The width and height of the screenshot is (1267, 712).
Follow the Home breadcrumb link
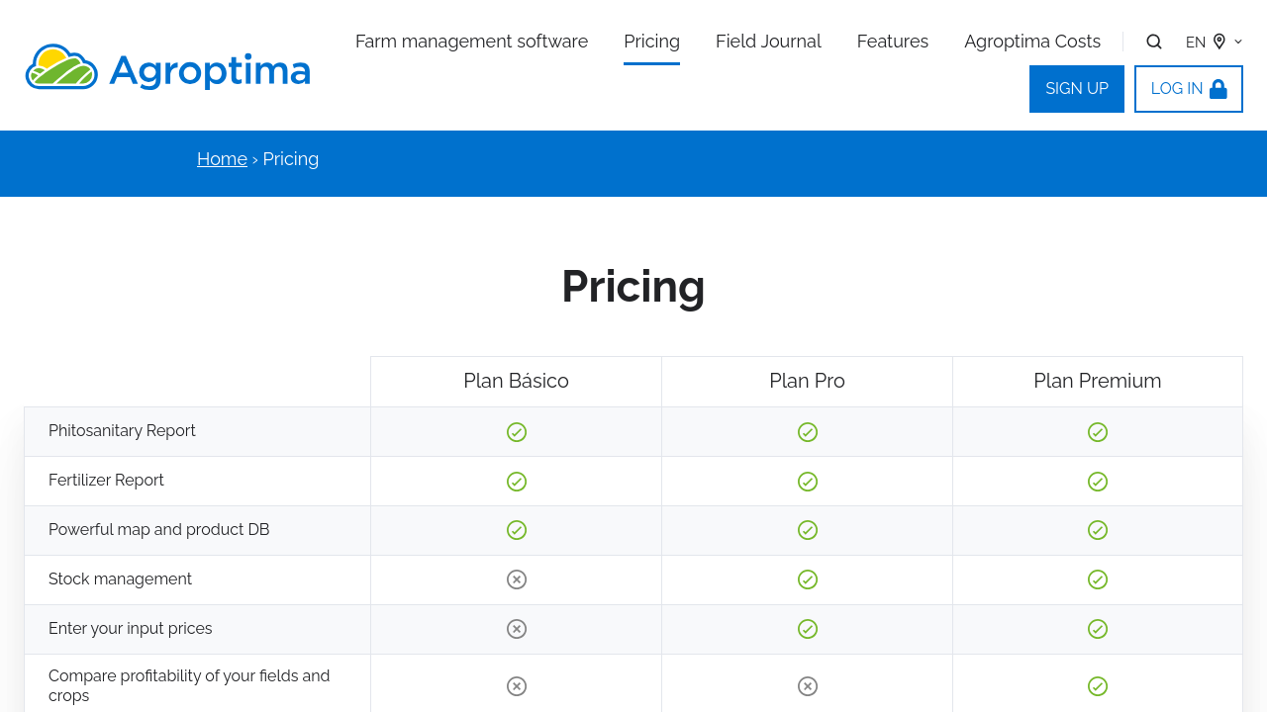222,159
